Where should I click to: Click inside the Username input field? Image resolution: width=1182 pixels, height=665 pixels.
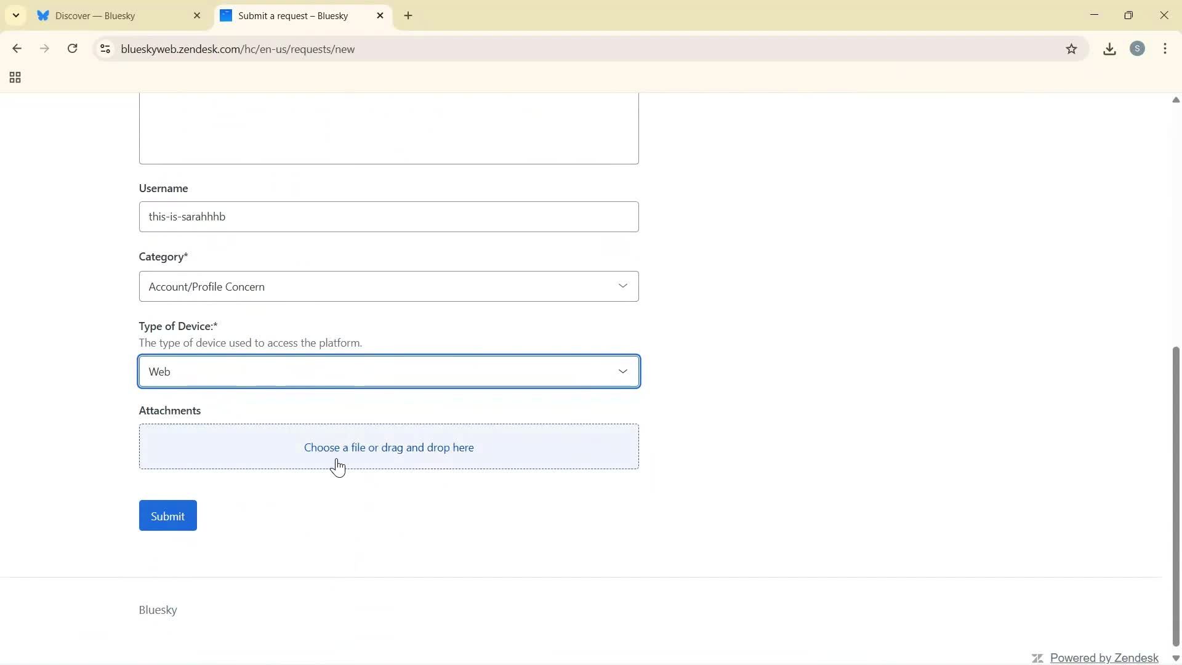point(389,217)
